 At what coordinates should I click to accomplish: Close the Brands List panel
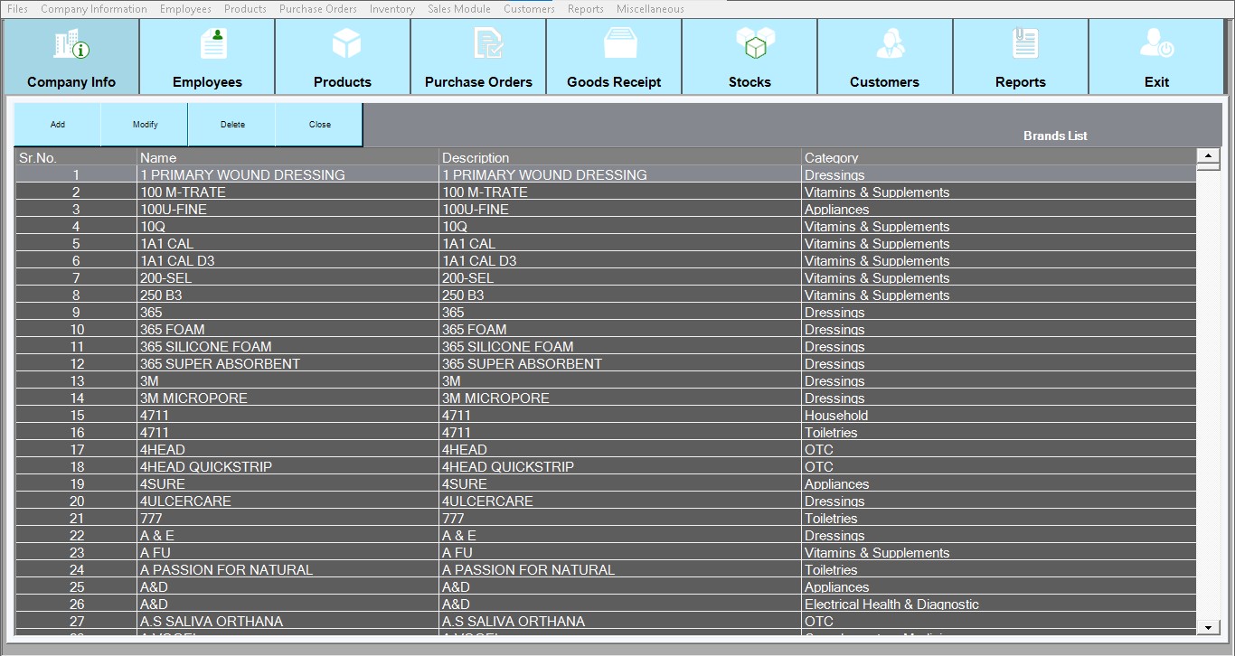319,125
